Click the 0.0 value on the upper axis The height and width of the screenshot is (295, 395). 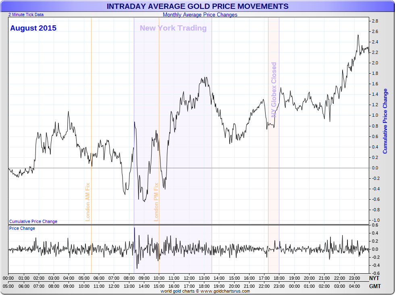coord(375,168)
